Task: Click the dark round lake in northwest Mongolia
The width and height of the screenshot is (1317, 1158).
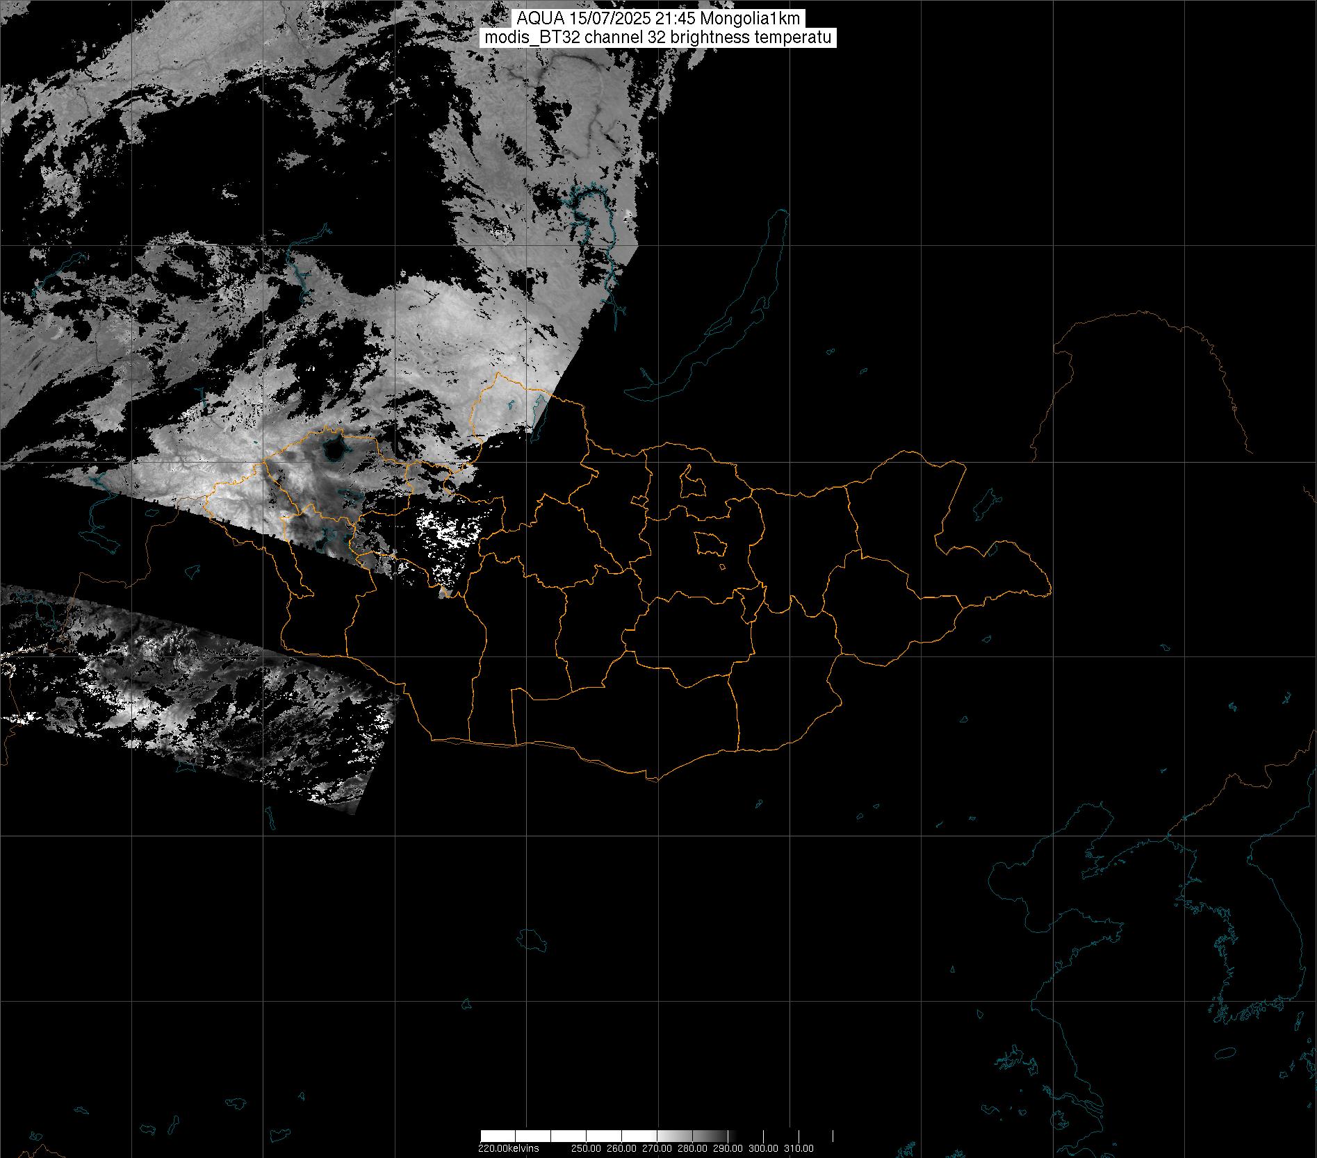Action: tap(334, 451)
